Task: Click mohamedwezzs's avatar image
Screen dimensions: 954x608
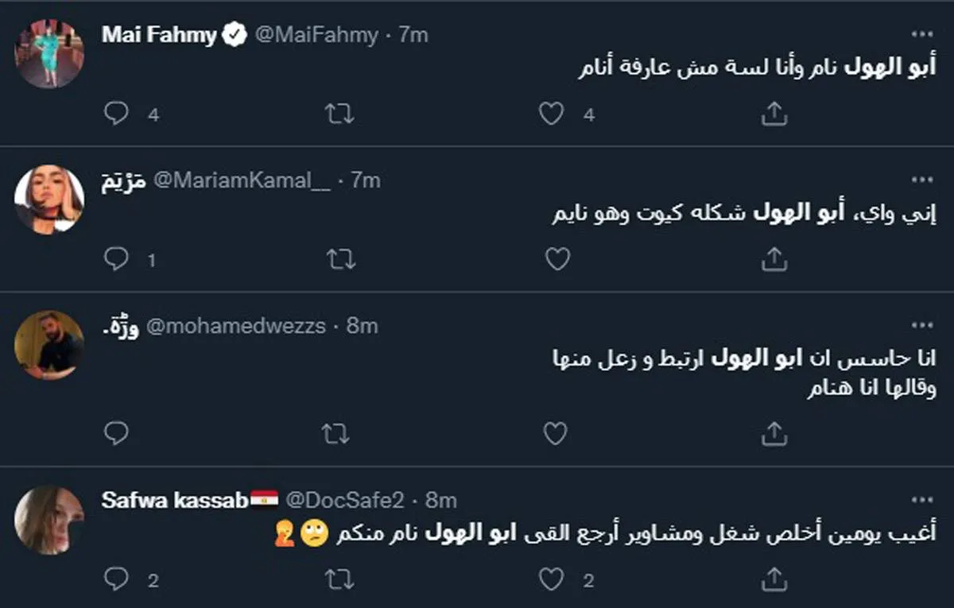Action: [x=49, y=344]
